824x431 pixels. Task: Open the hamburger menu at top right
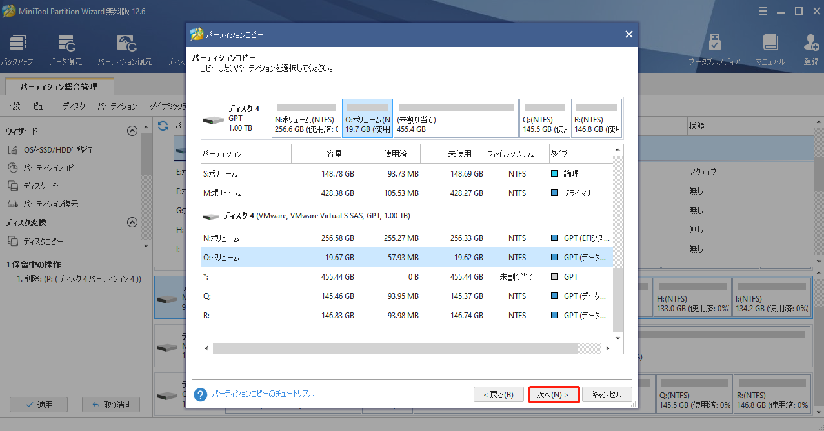(763, 11)
